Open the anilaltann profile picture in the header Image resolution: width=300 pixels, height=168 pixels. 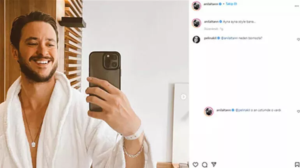click(x=196, y=6)
